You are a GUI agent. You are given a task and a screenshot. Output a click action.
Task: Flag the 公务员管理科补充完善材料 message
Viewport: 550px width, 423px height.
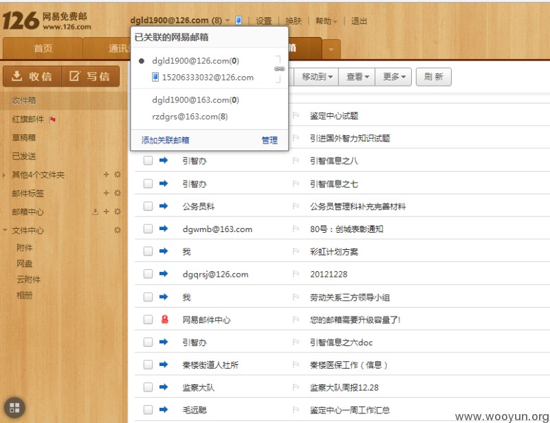tap(296, 206)
